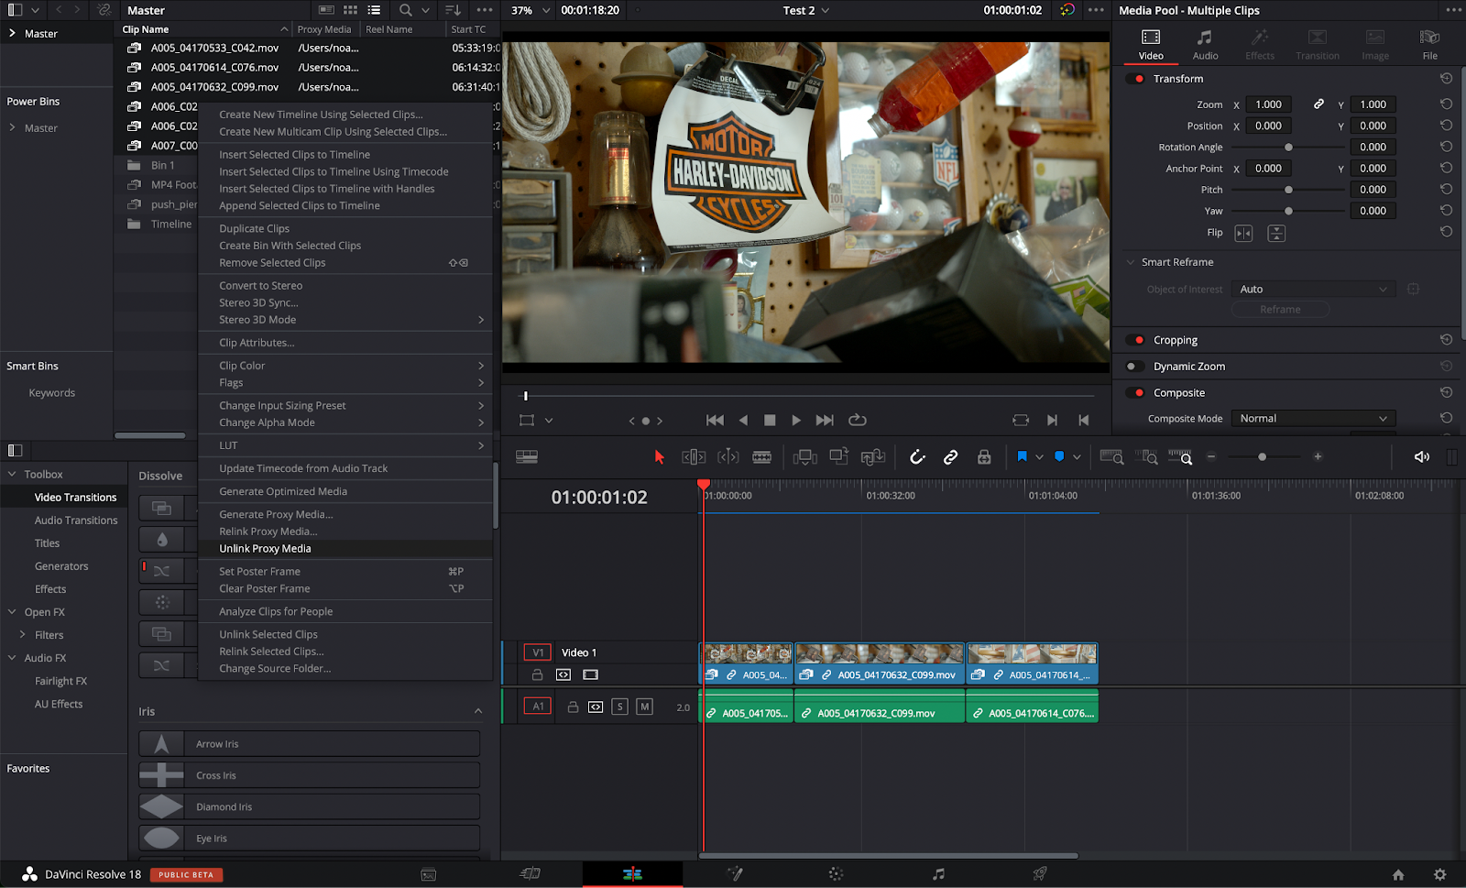Mute audio track A1 with M button
1466x888 pixels.
[645, 707]
